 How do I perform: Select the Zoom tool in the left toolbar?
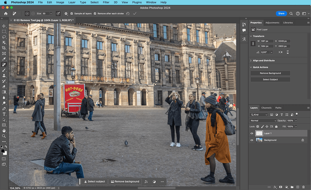4,136
